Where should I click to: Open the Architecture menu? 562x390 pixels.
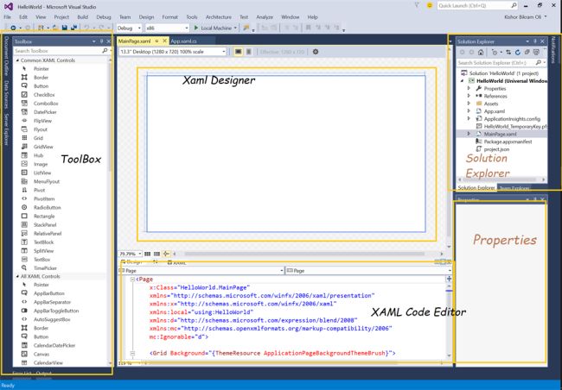click(x=219, y=16)
